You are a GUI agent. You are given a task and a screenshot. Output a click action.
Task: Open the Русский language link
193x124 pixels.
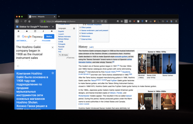coord(61,47)
